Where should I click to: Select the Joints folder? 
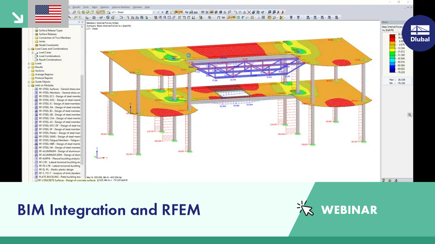pos(42,41)
